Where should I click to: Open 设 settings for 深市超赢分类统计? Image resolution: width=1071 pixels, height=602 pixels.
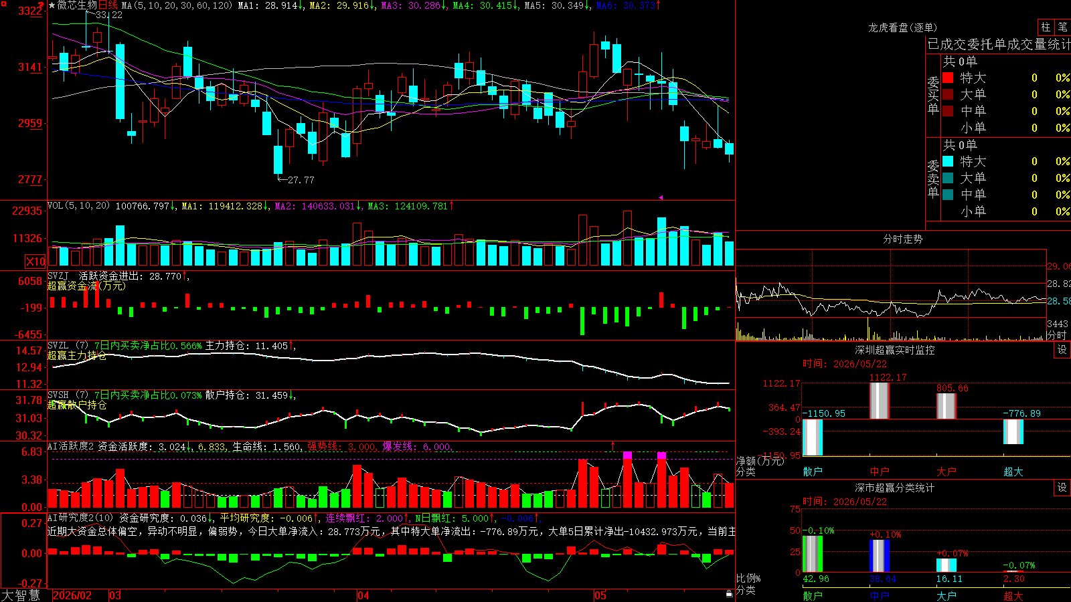pyautogui.click(x=1062, y=488)
